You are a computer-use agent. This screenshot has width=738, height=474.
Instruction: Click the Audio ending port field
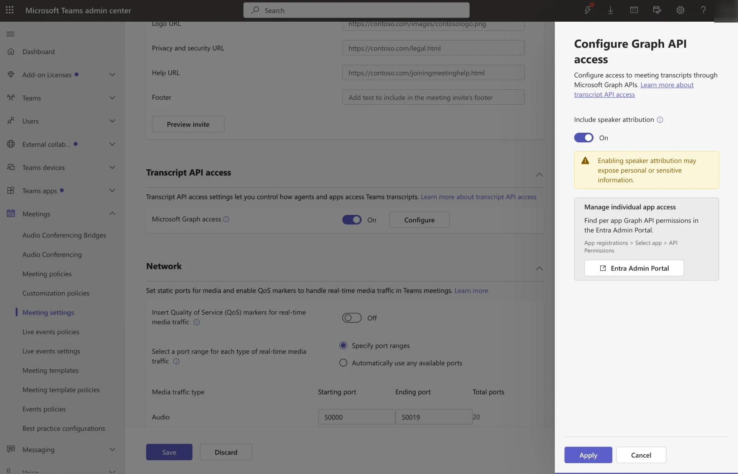click(x=434, y=417)
